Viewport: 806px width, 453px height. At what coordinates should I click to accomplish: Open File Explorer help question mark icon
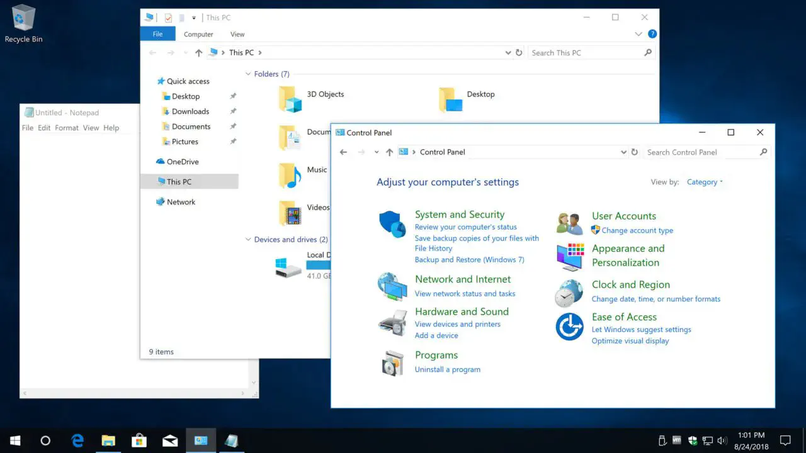[x=652, y=34]
